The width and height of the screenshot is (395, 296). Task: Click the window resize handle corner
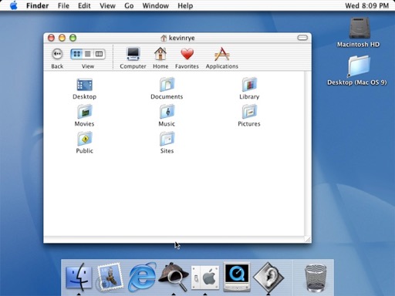coord(308,240)
